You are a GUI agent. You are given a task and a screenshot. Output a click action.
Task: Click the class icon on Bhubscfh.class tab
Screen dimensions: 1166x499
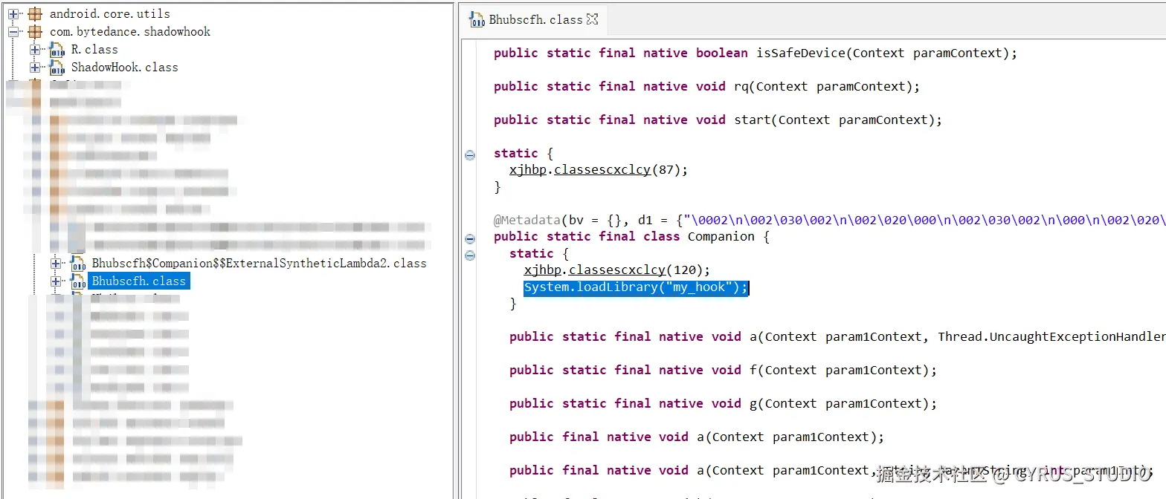(x=476, y=20)
